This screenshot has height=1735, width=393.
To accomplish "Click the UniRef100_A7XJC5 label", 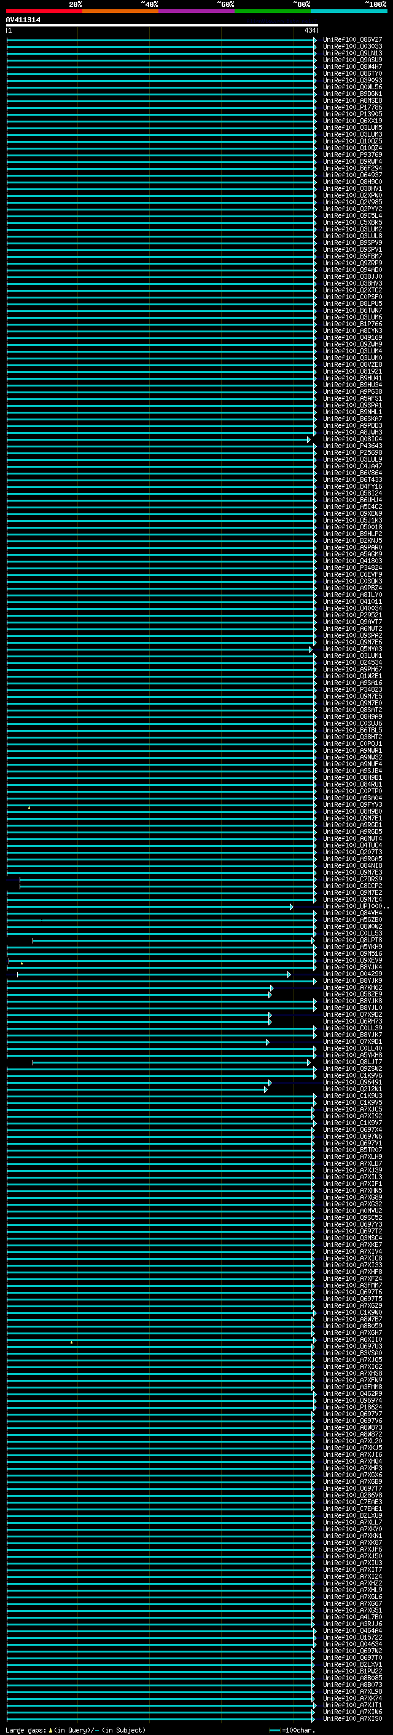I will pyautogui.click(x=352, y=1109).
